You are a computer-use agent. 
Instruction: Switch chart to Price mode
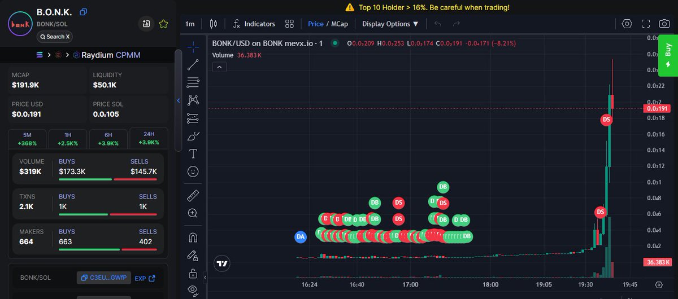click(316, 24)
